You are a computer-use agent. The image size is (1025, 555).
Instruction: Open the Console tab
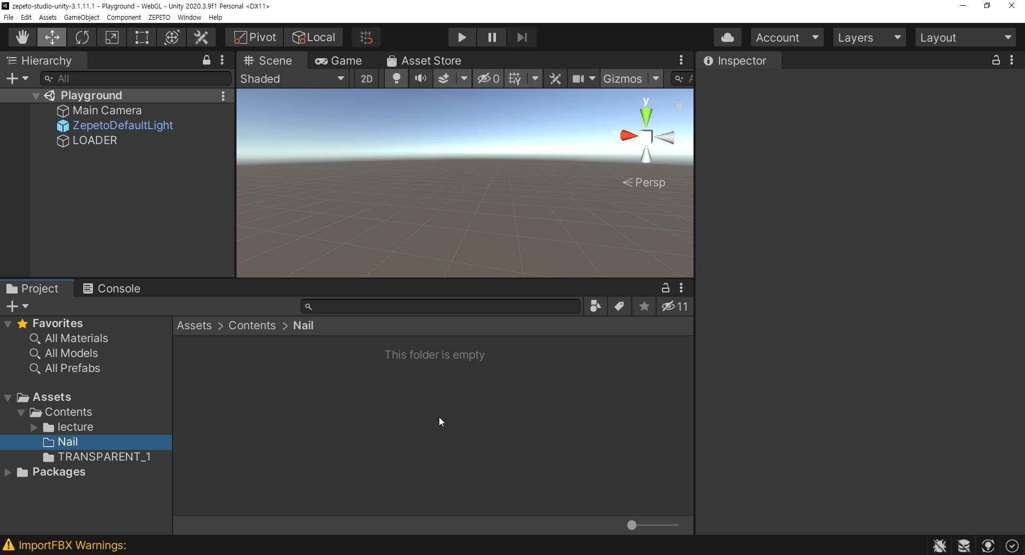112,289
